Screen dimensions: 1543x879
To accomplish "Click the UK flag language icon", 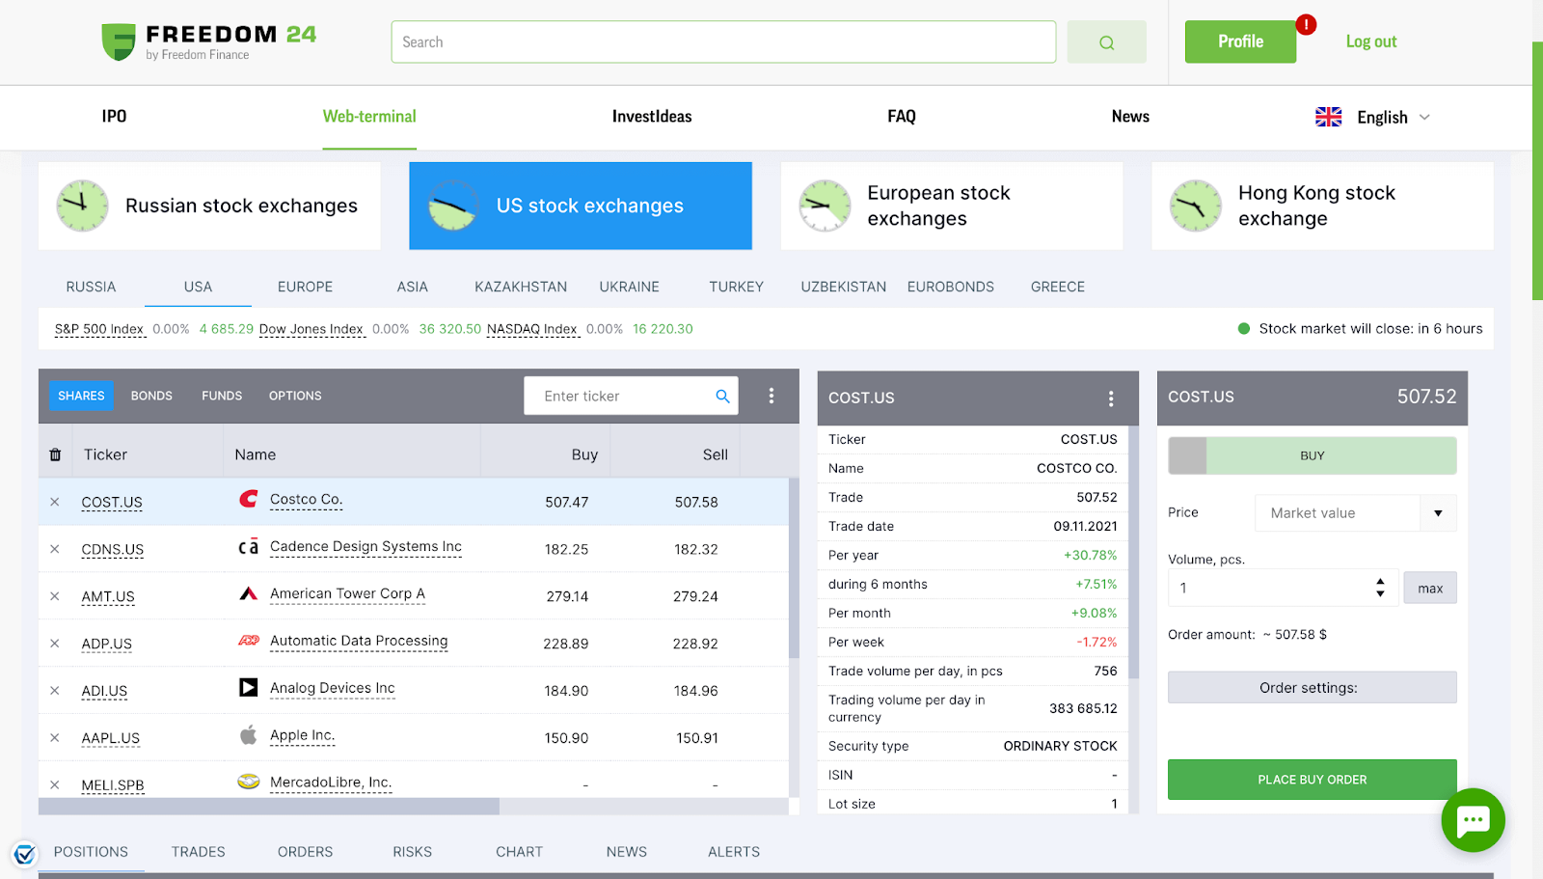I will tap(1328, 117).
